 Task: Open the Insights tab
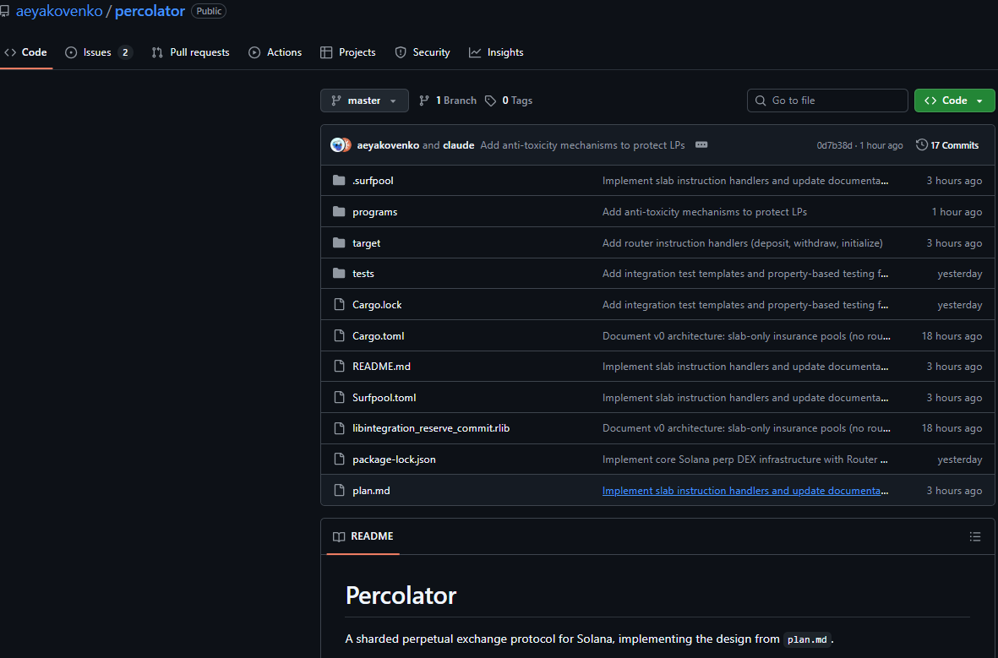pyautogui.click(x=504, y=52)
